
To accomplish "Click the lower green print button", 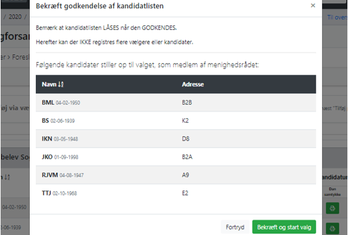I will point(333,228).
